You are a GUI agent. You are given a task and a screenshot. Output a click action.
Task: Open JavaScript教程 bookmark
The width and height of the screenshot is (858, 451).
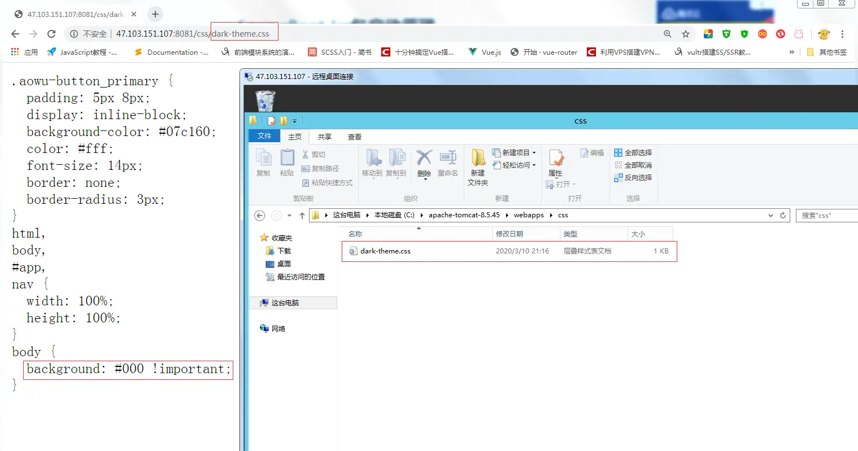pyautogui.click(x=82, y=52)
